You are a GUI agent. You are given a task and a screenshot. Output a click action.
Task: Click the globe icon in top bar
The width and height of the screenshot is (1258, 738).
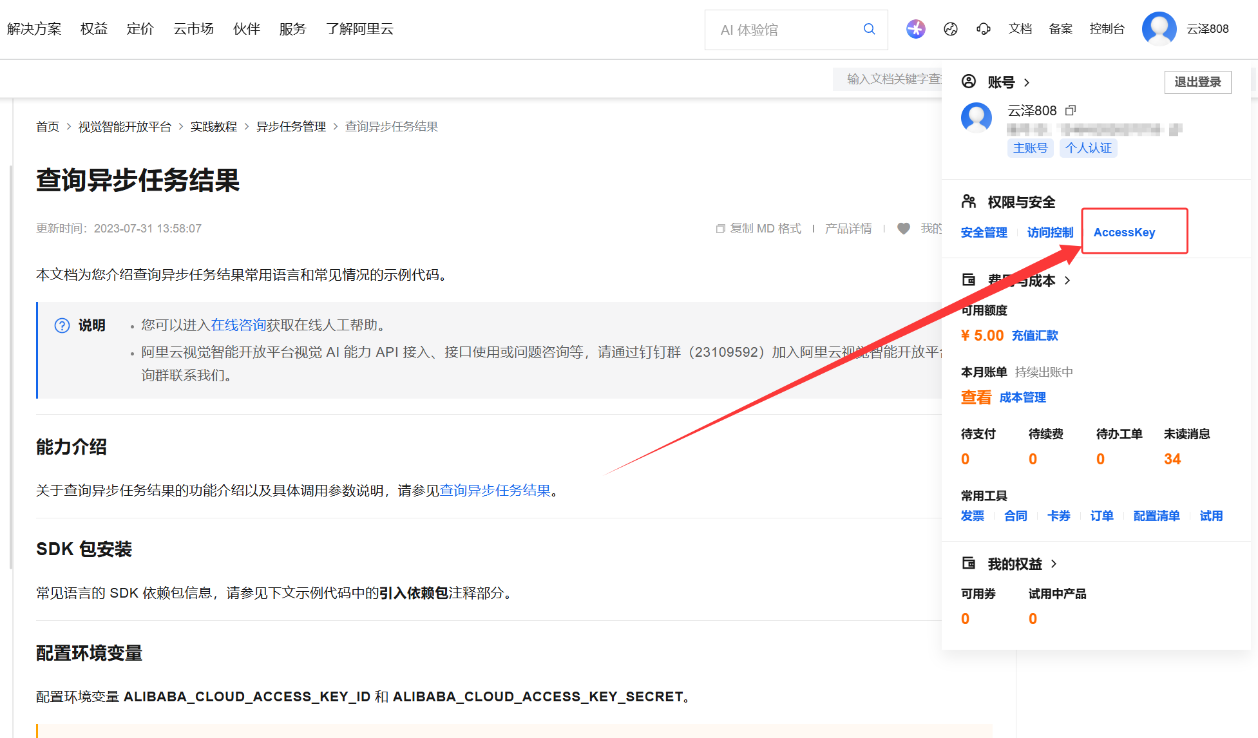point(950,29)
